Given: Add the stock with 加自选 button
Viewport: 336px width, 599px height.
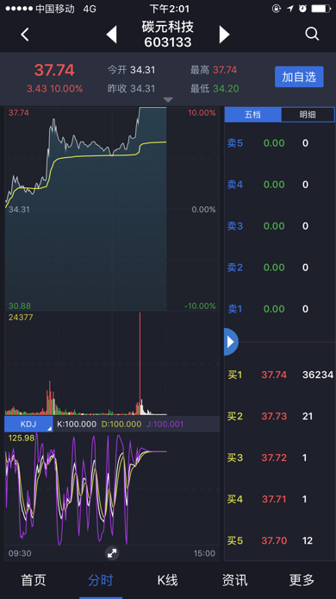Looking at the screenshot, I should click(299, 77).
